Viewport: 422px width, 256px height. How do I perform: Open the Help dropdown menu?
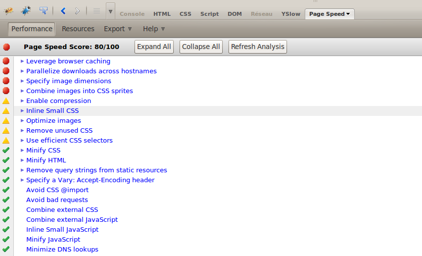tap(154, 29)
